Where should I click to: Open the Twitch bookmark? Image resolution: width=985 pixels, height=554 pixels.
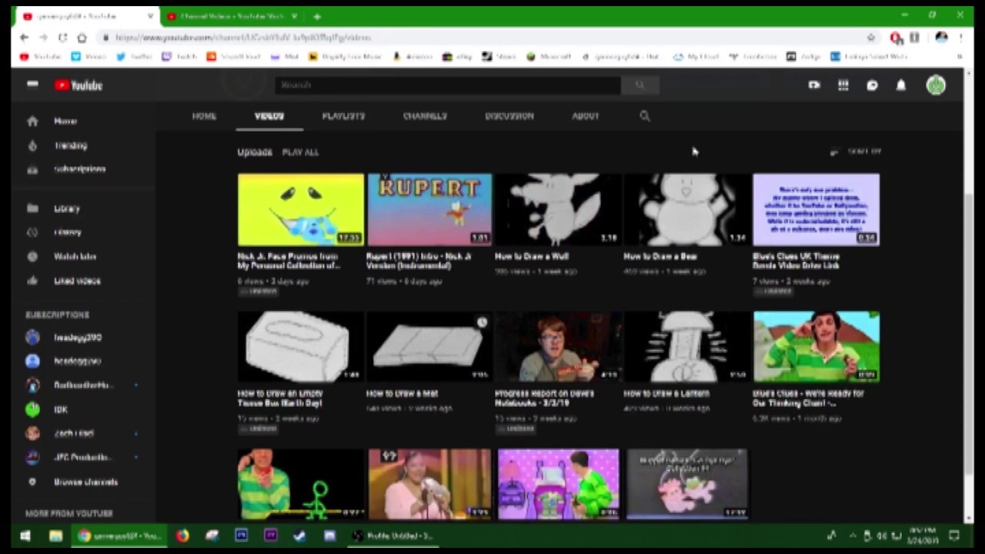click(x=179, y=57)
